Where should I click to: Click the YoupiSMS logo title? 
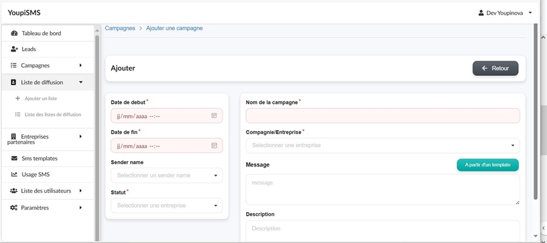24,13
